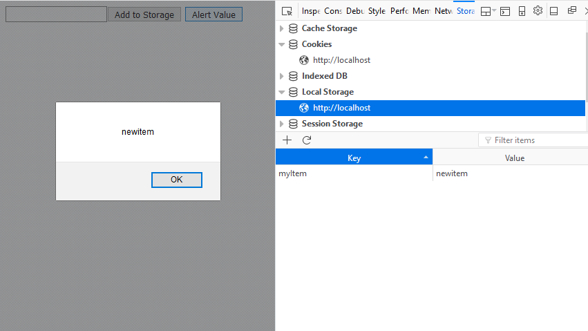Viewport: 588px width, 331px height.
Task: Activate the element picker icon
Action: (287, 11)
